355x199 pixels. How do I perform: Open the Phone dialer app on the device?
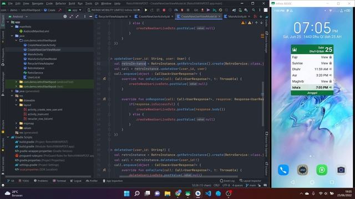(x=283, y=170)
